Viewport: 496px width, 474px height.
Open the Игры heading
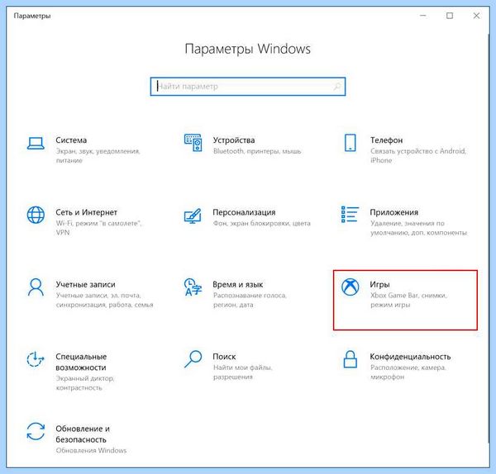pyautogui.click(x=380, y=284)
